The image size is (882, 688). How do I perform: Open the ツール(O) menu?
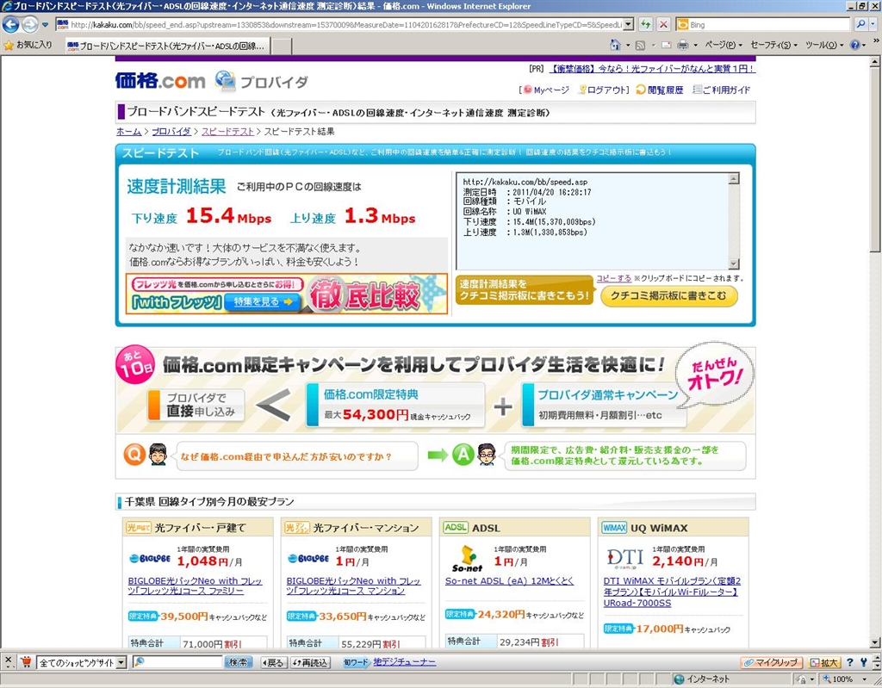[x=824, y=45]
